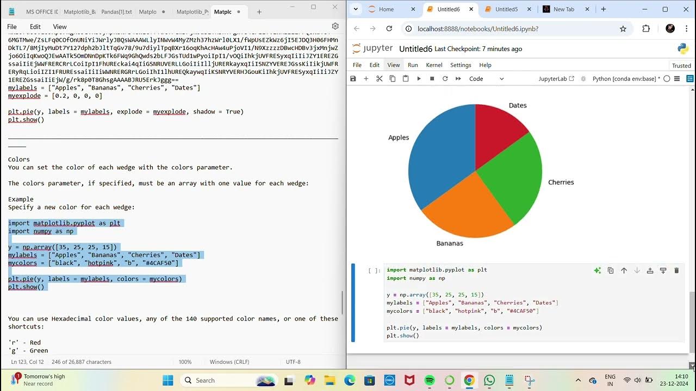The height and width of the screenshot is (391, 696).
Task: Open the notebook in JupyterLab
Action: click(556, 79)
